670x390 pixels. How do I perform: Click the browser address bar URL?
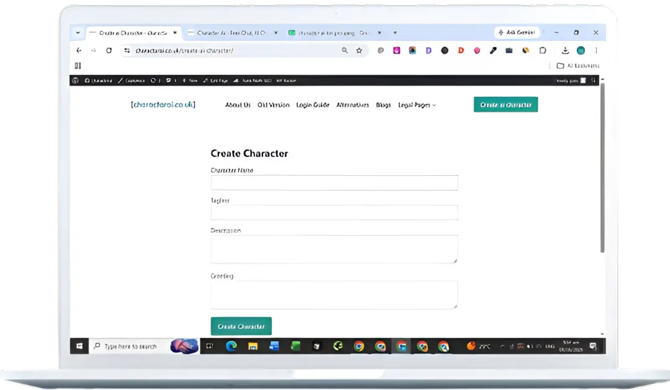185,50
